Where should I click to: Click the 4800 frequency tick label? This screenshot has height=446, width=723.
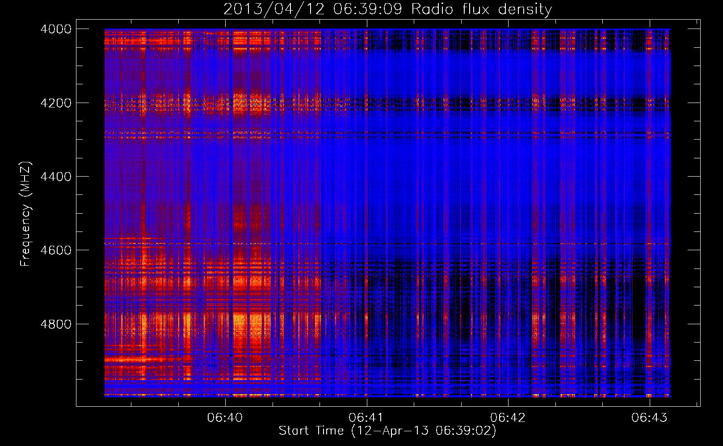(x=56, y=324)
